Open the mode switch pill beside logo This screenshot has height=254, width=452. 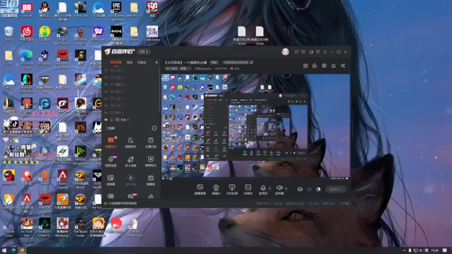(144, 52)
